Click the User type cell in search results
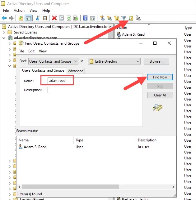This screenshot has height=200, width=196. (x=79, y=147)
